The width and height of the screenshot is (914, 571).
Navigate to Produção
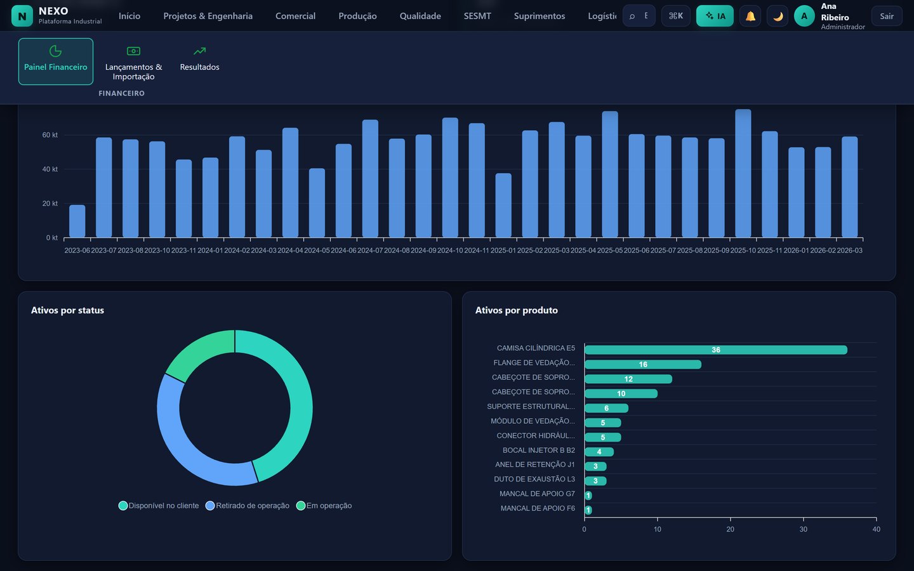(x=357, y=16)
